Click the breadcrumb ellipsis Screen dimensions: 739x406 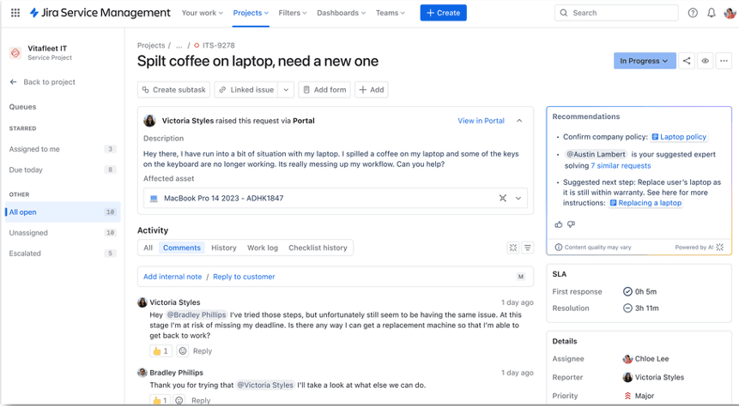179,45
